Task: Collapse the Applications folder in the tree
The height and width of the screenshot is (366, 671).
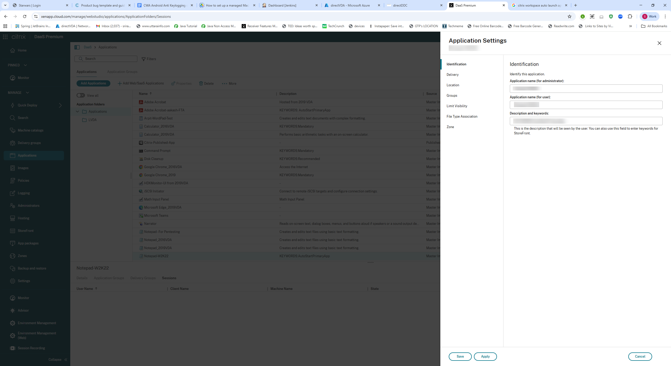Action: [77, 111]
